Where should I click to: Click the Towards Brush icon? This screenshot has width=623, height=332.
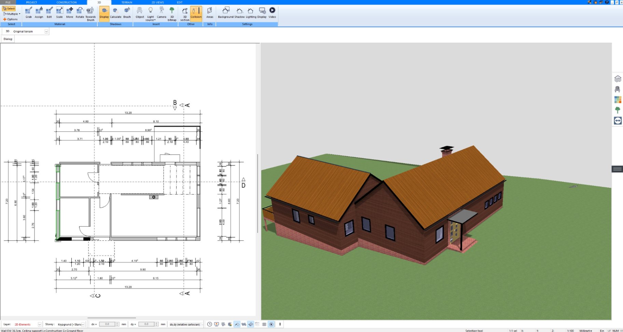click(91, 14)
